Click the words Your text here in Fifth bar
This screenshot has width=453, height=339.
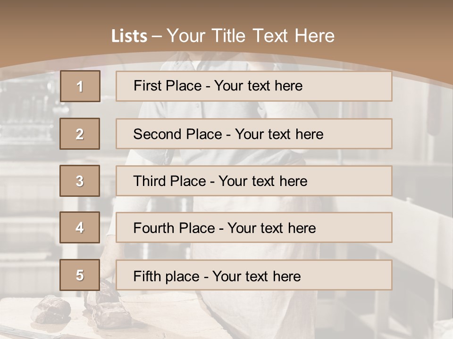point(257,276)
